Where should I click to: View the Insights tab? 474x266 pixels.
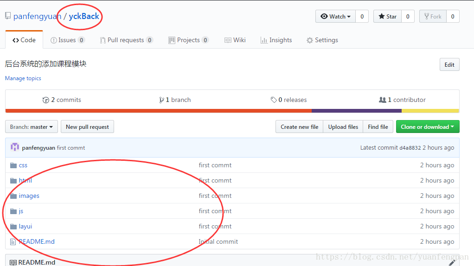coord(276,40)
